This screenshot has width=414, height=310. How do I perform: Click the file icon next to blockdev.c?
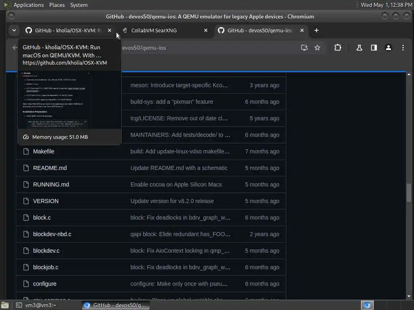pos(26,251)
